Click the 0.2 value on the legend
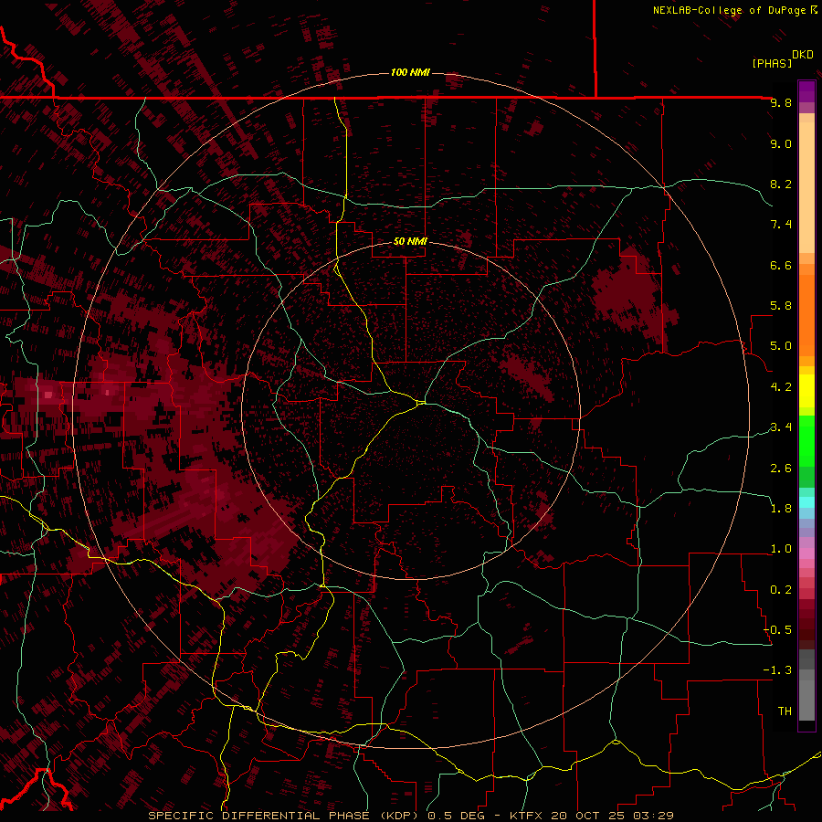Viewport: 822px width, 822px height. (x=781, y=590)
